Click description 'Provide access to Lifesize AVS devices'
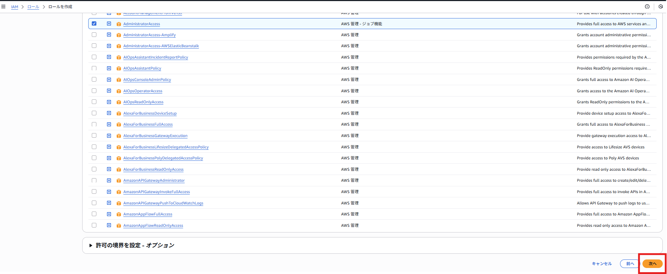 (x=610, y=147)
